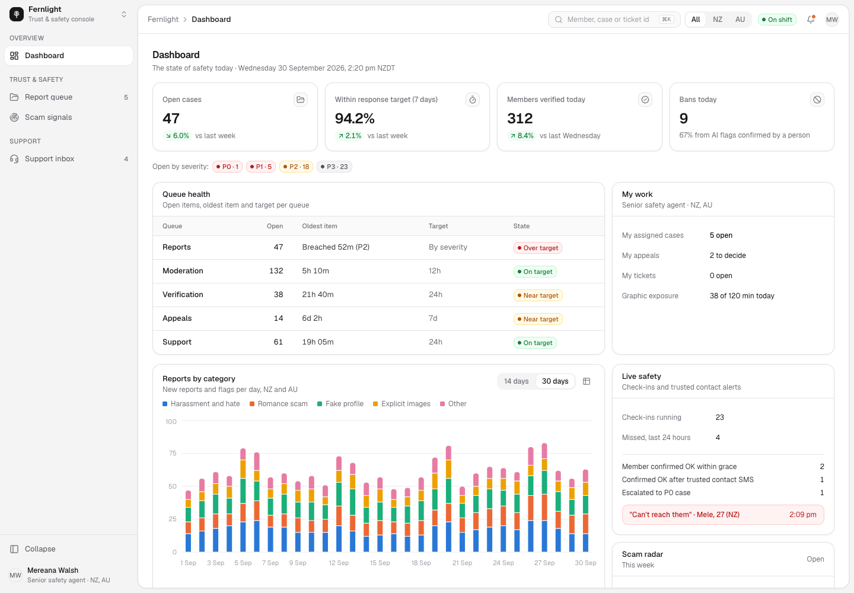
Task: Toggle the On shift status badge
Action: click(777, 20)
